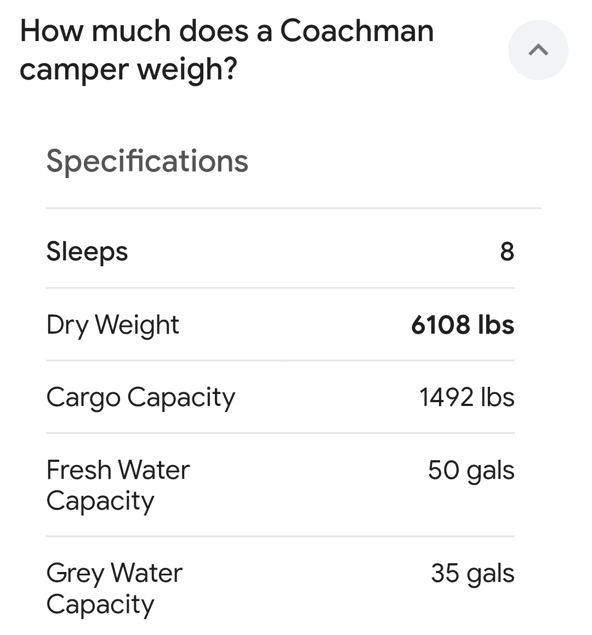Click the 35 gals value

coord(472,573)
